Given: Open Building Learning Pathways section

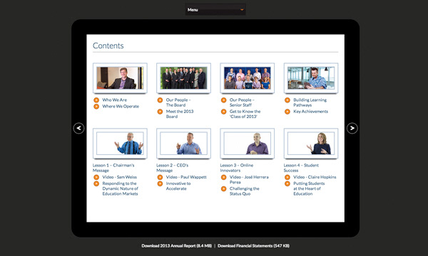Looking at the screenshot, I should (310, 102).
